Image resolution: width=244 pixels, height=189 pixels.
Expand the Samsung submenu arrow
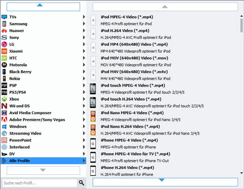84,24
